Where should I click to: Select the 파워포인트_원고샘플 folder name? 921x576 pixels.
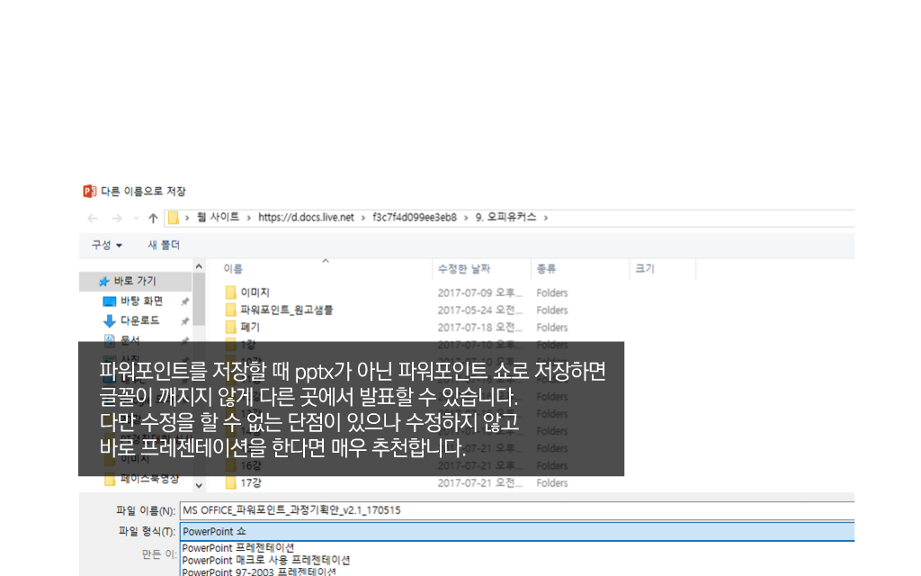287,310
